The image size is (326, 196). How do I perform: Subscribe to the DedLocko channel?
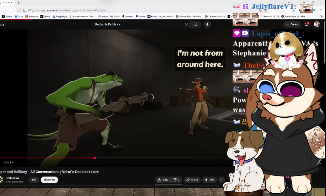49,180
